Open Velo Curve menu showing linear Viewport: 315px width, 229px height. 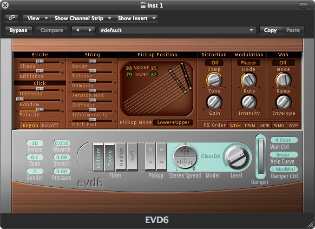point(284,154)
